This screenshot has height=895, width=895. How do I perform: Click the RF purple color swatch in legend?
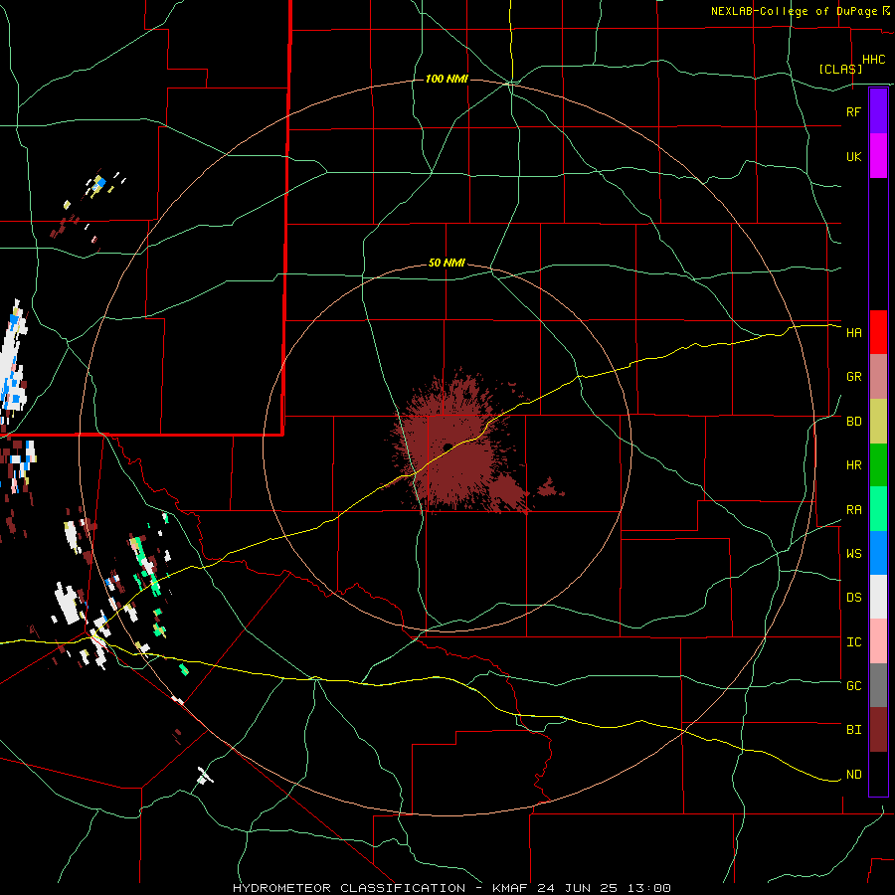[x=878, y=111]
